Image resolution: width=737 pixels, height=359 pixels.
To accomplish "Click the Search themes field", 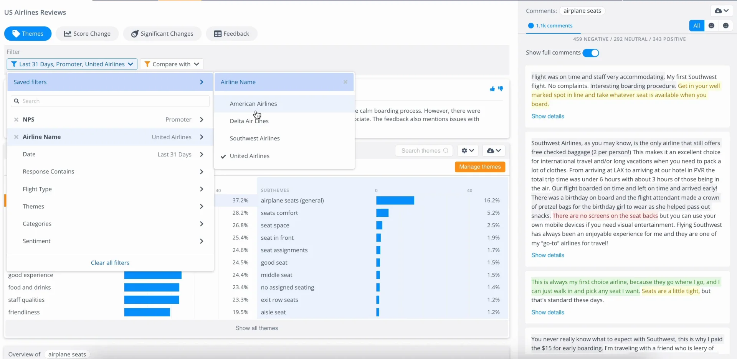I will (x=424, y=151).
